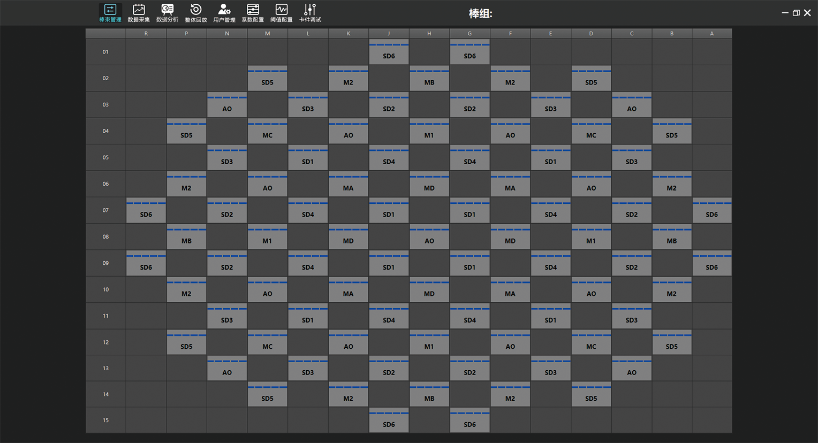818x443 pixels.
Task: Select the AO cell in row 03 column C
Action: pyautogui.click(x=632, y=104)
